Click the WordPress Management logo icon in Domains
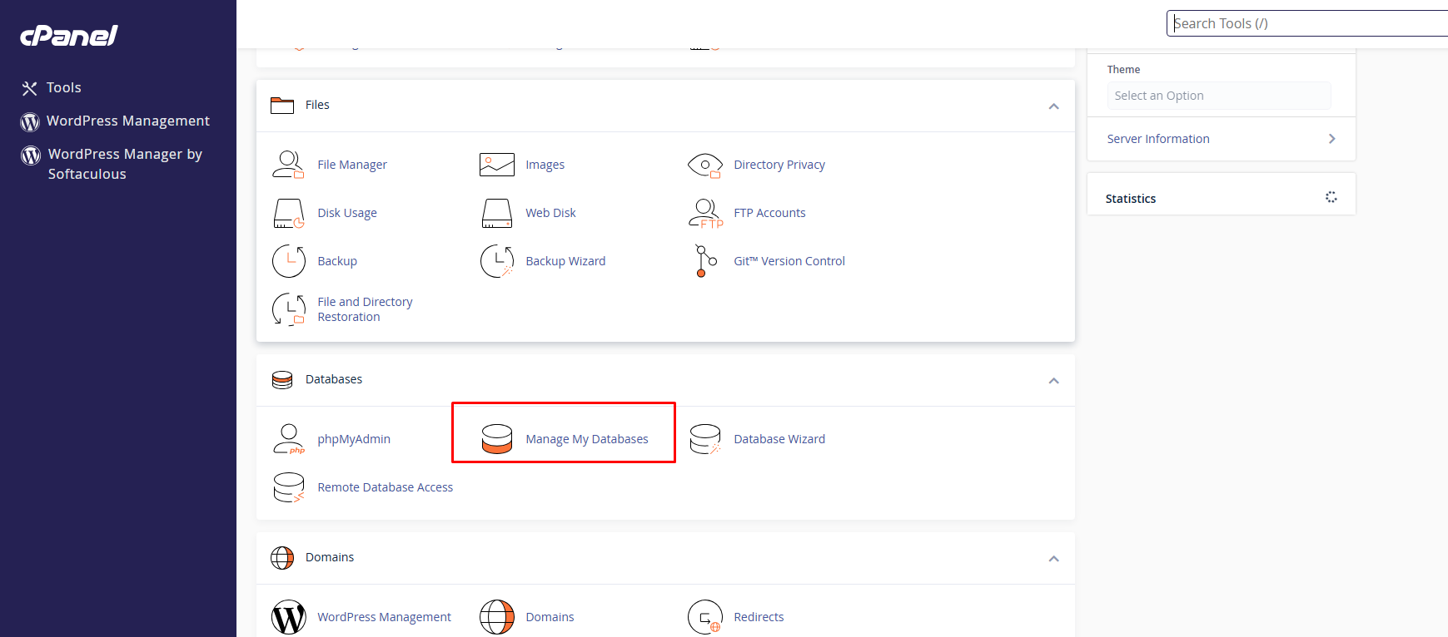The image size is (1448, 637). pos(289,617)
